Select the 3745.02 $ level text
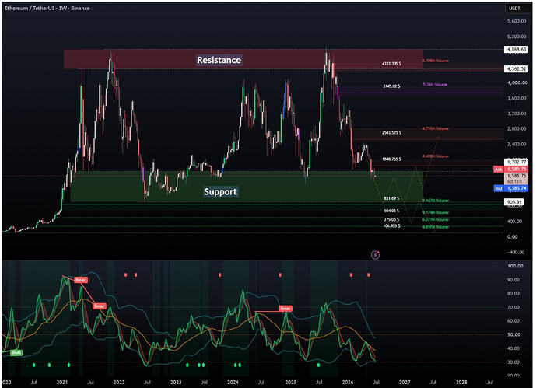This screenshot has height=388, width=536. point(391,86)
